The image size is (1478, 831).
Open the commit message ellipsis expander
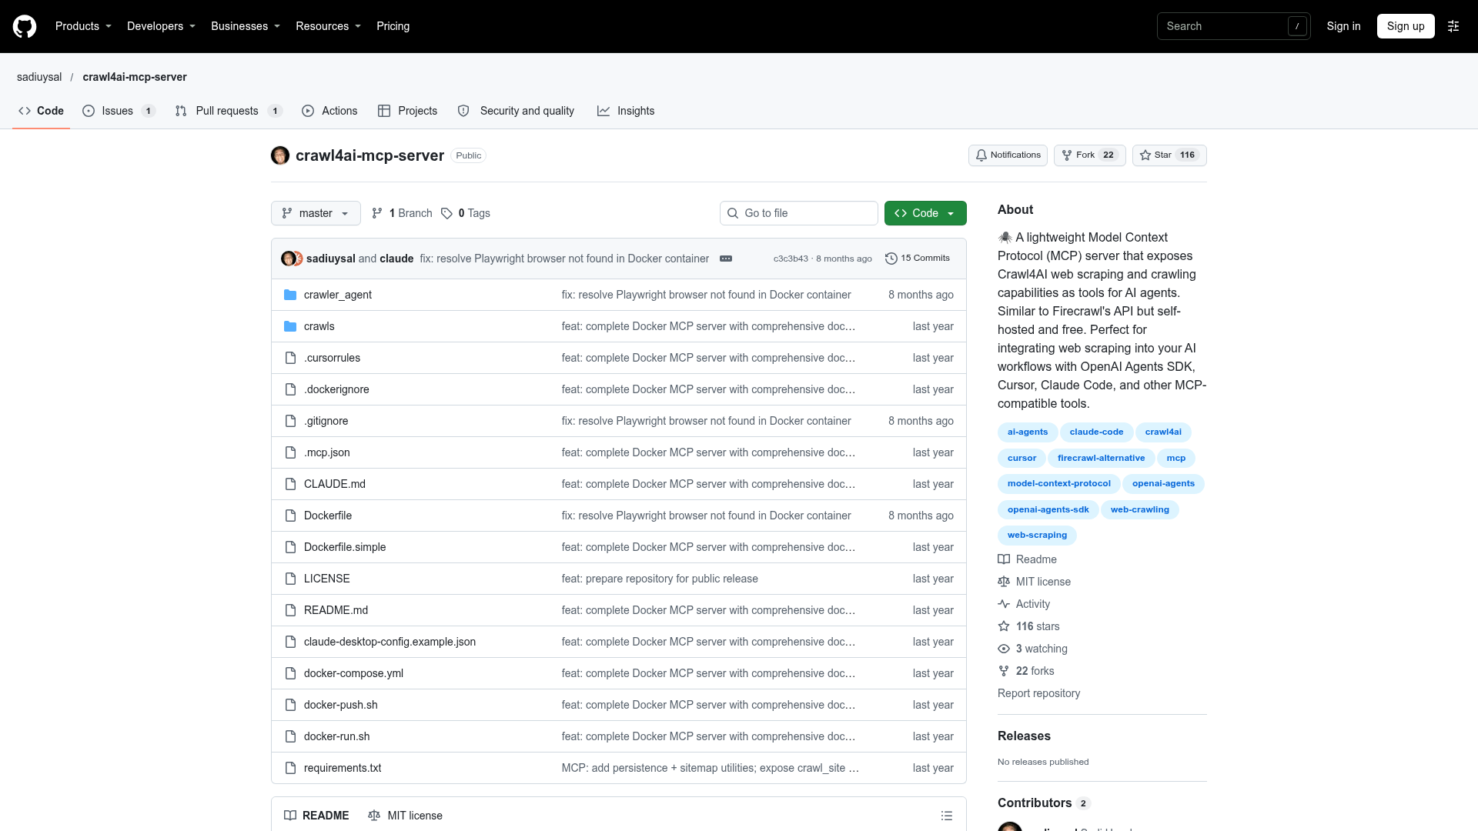click(x=726, y=259)
